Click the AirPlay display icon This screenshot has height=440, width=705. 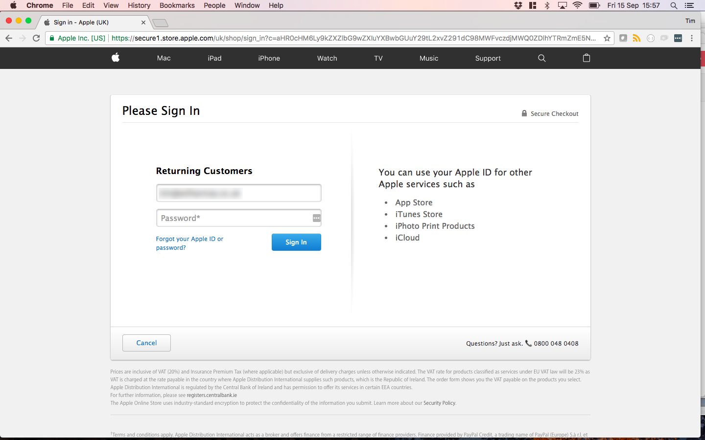coord(563,5)
